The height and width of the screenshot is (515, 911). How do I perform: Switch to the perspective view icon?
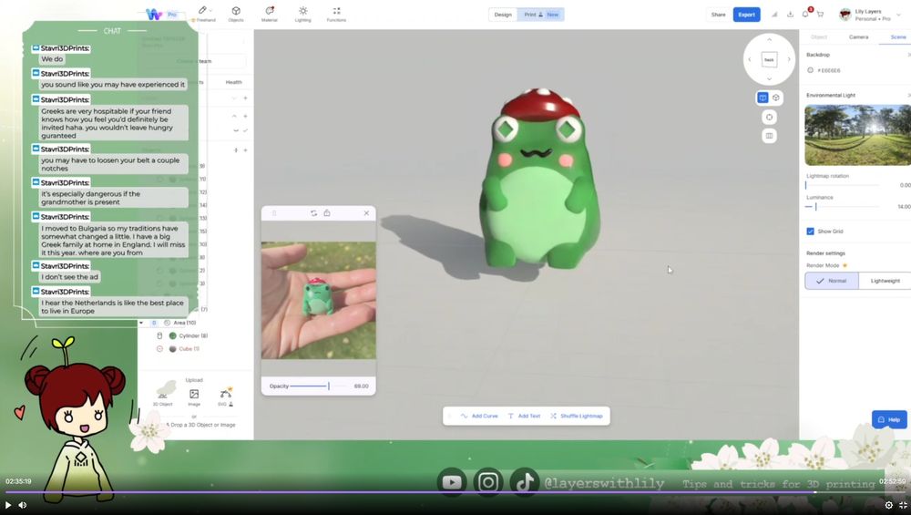763,98
